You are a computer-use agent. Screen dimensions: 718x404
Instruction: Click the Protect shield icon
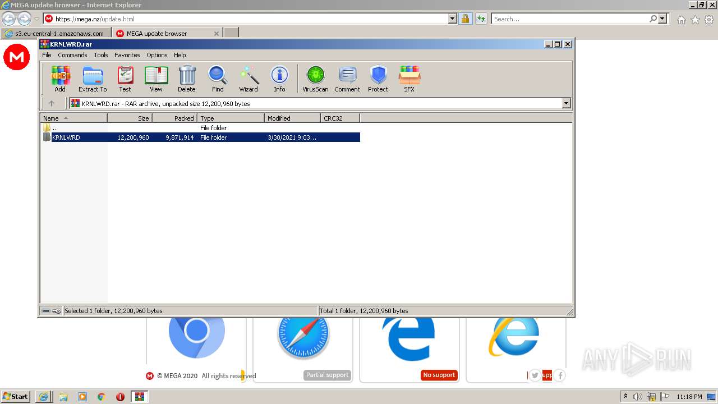click(378, 79)
